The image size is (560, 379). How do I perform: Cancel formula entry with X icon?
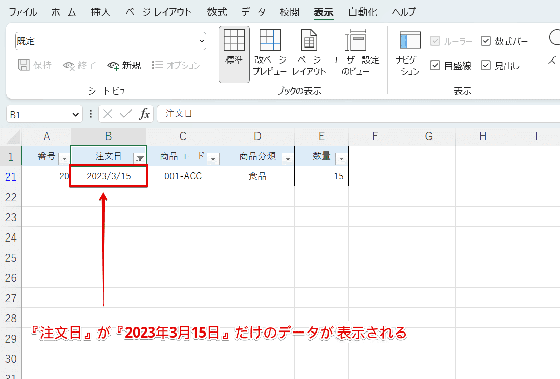click(108, 114)
